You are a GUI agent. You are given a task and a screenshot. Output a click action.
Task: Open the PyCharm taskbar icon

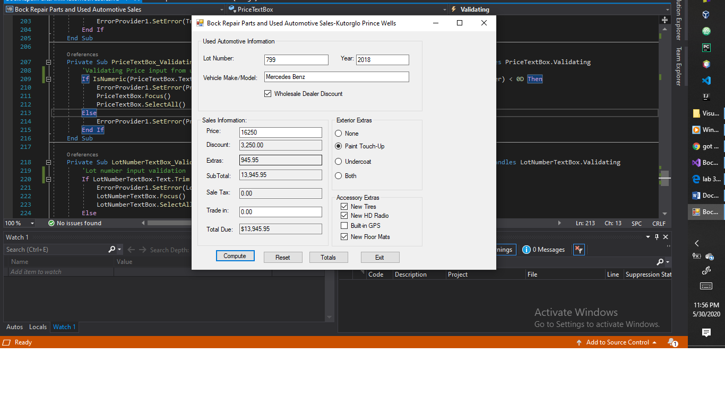pos(706,48)
